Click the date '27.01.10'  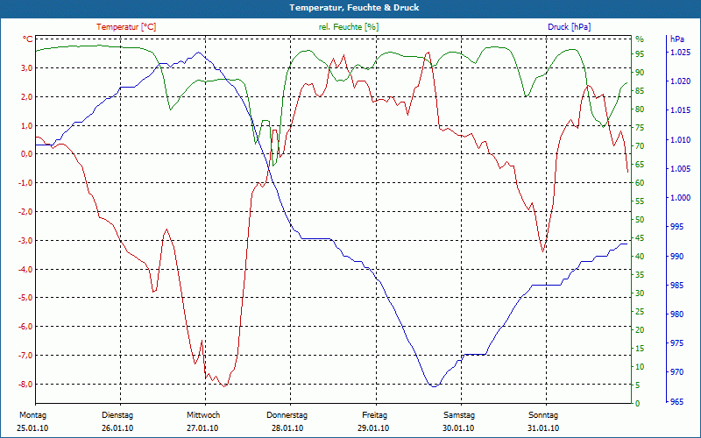pos(202,428)
